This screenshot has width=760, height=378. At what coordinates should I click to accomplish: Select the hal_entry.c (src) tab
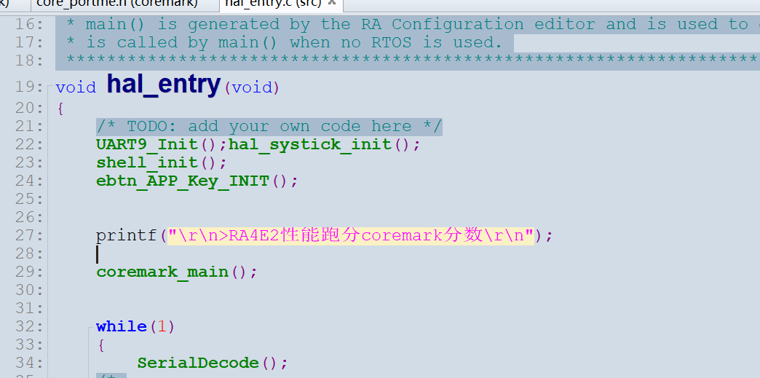[274, 4]
